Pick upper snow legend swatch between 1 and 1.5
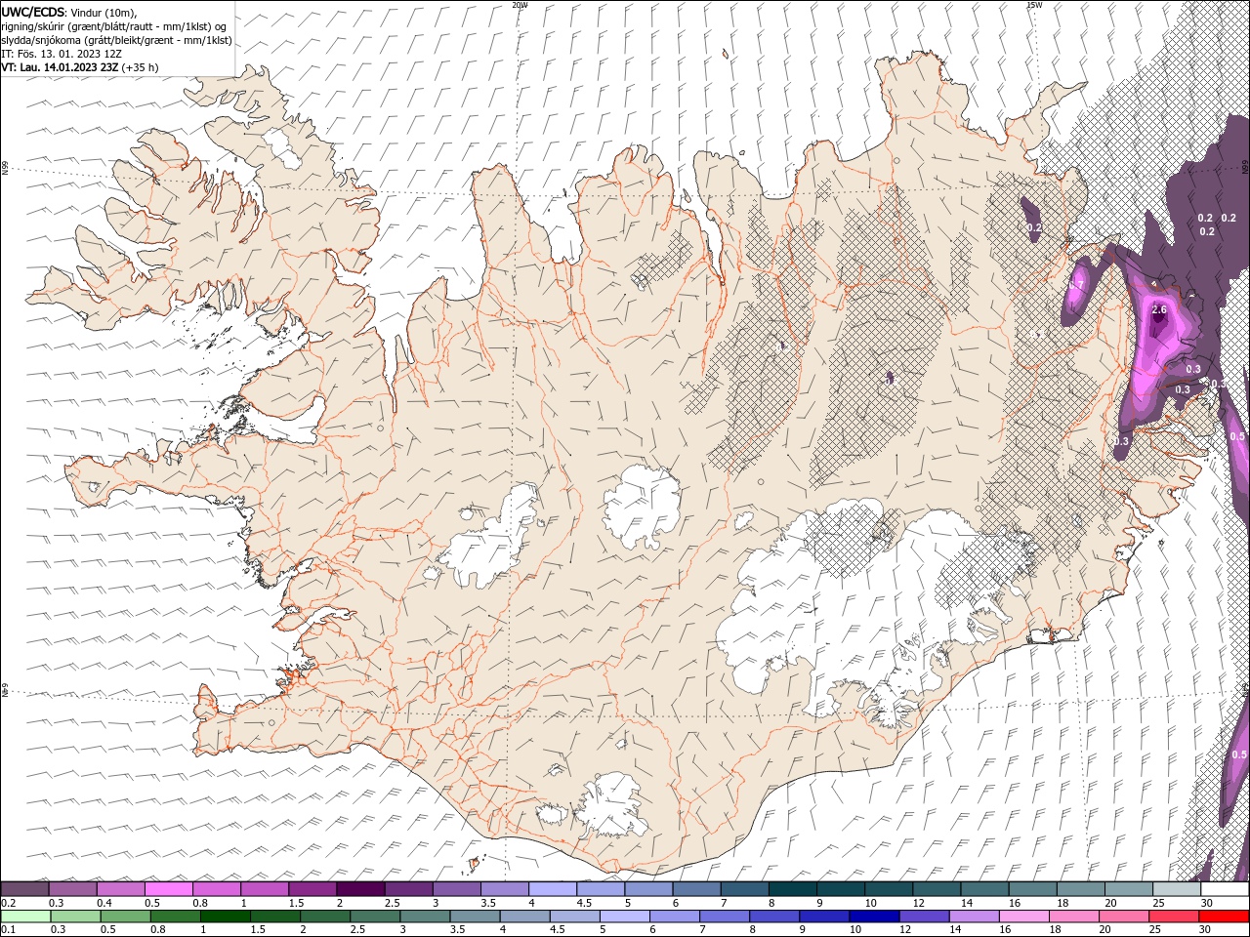Screen dimensions: 1250x937 [x=265, y=888]
